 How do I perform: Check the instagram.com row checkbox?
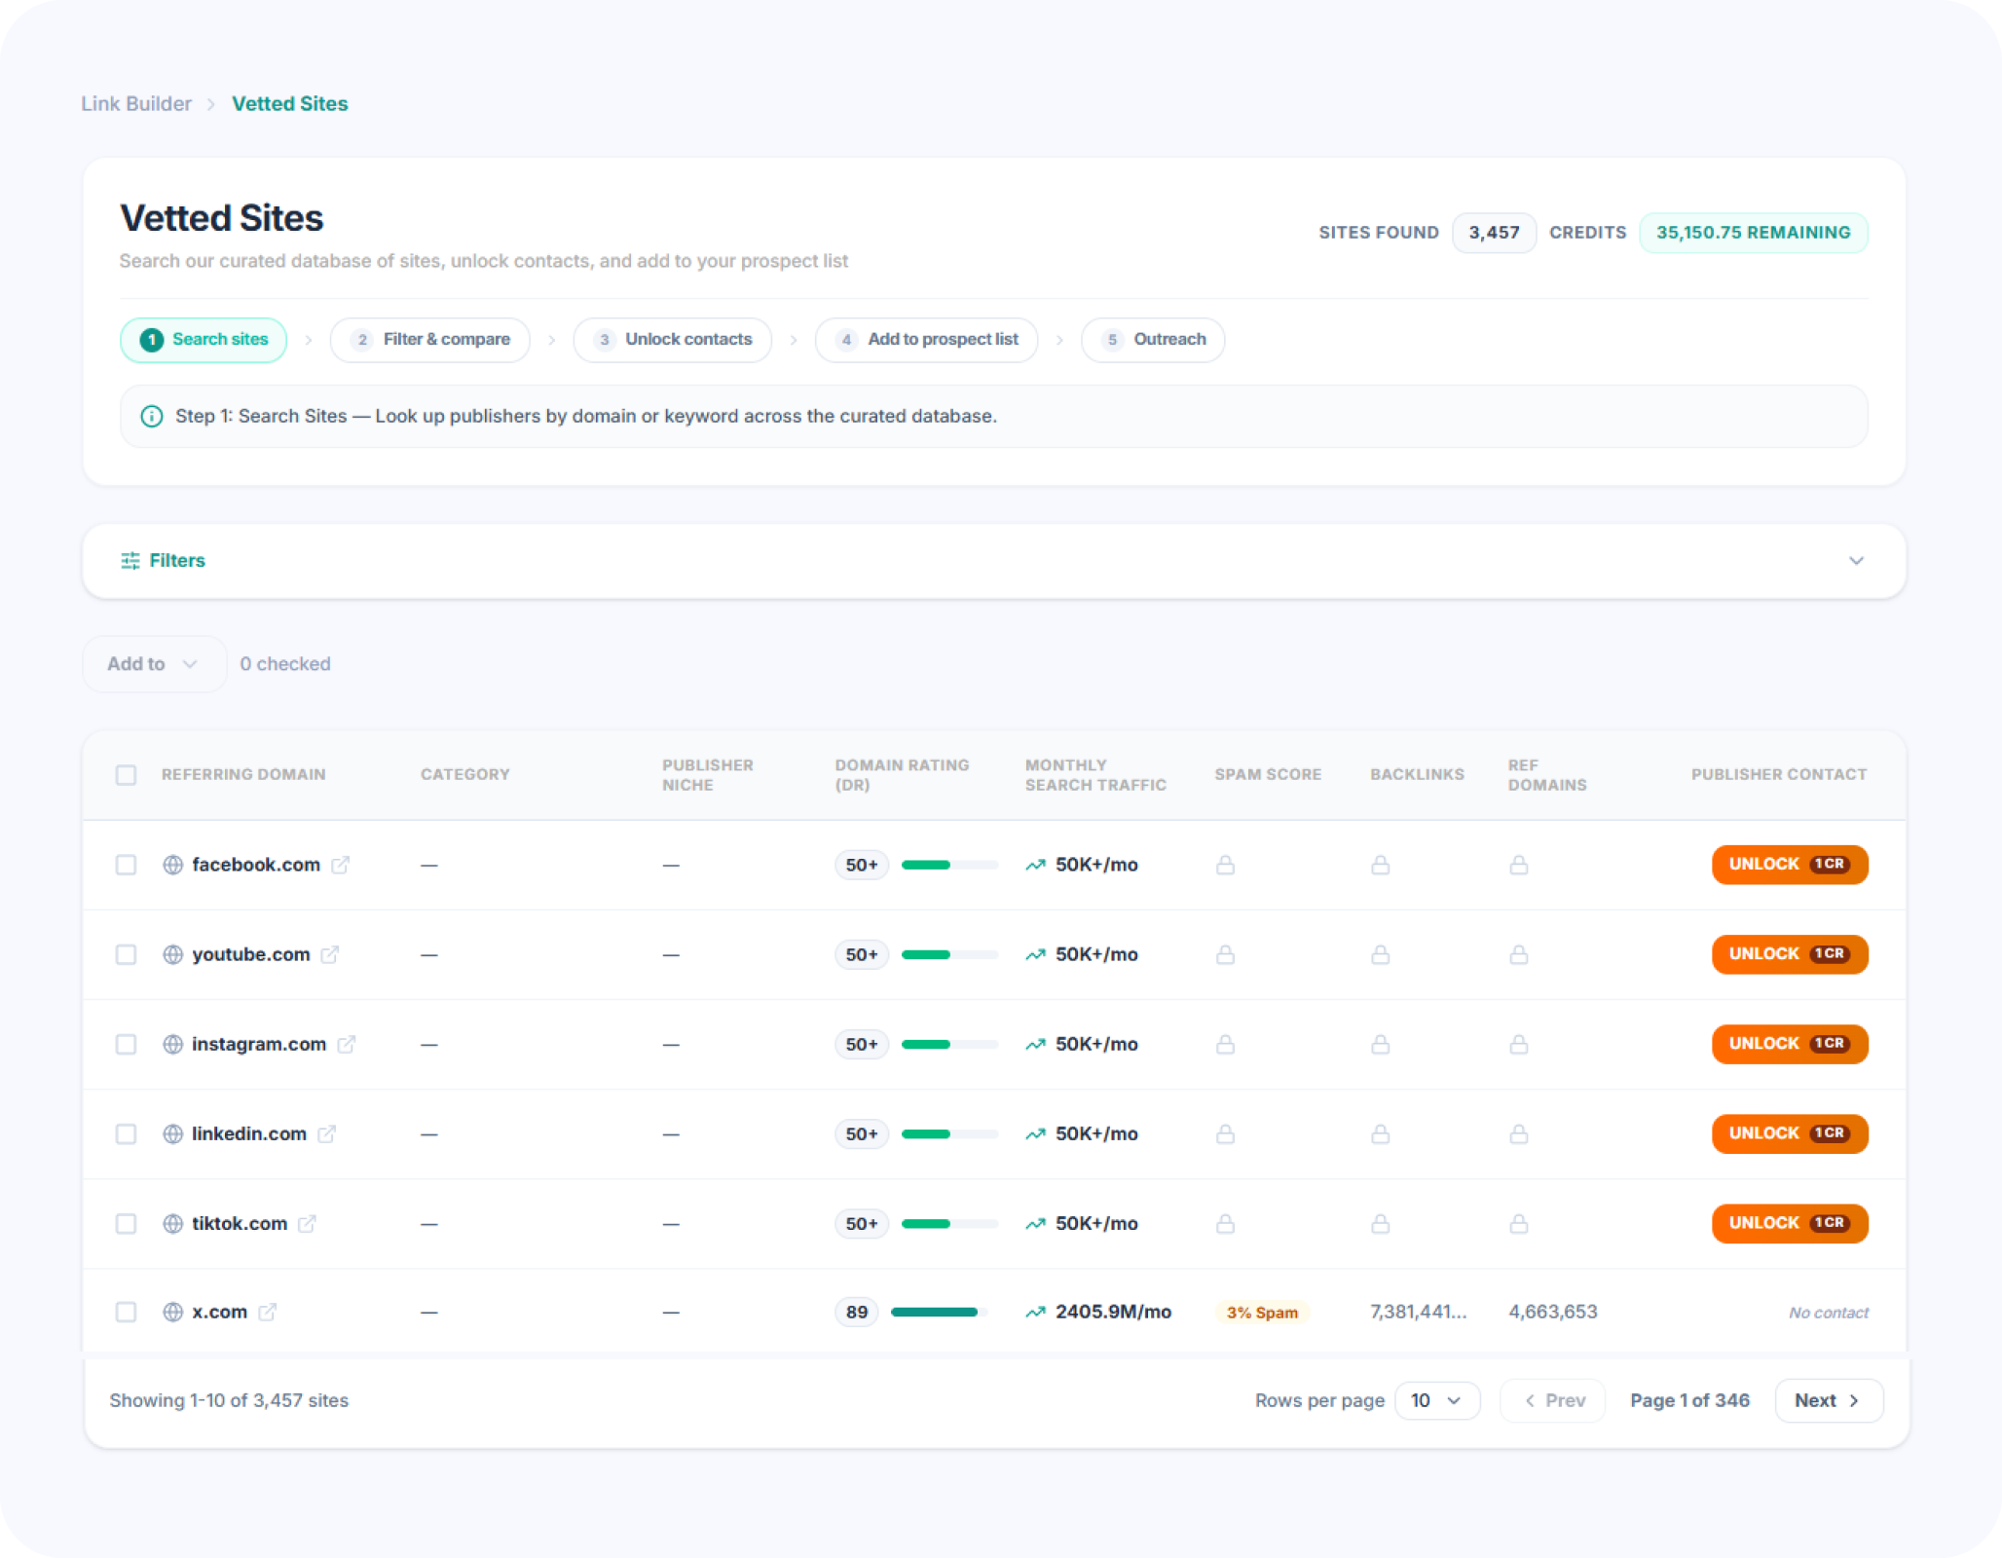pyautogui.click(x=126, y=1044)
